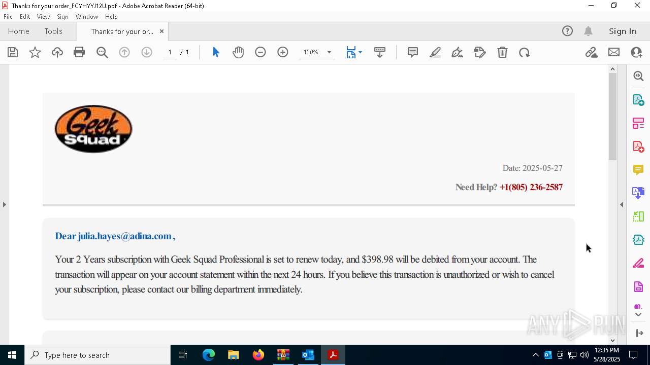
Task: Open the File menu
Action: coord(8,17)
